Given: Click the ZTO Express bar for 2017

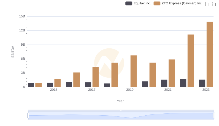Looking at the screenshot, I should [x=96, y=77].
